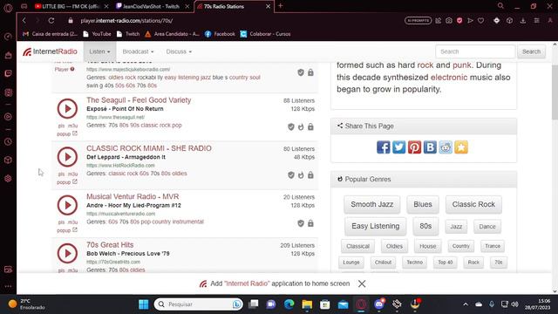Share page on Pinterest icon
The image size is (558, 314).
pos(415,147)
